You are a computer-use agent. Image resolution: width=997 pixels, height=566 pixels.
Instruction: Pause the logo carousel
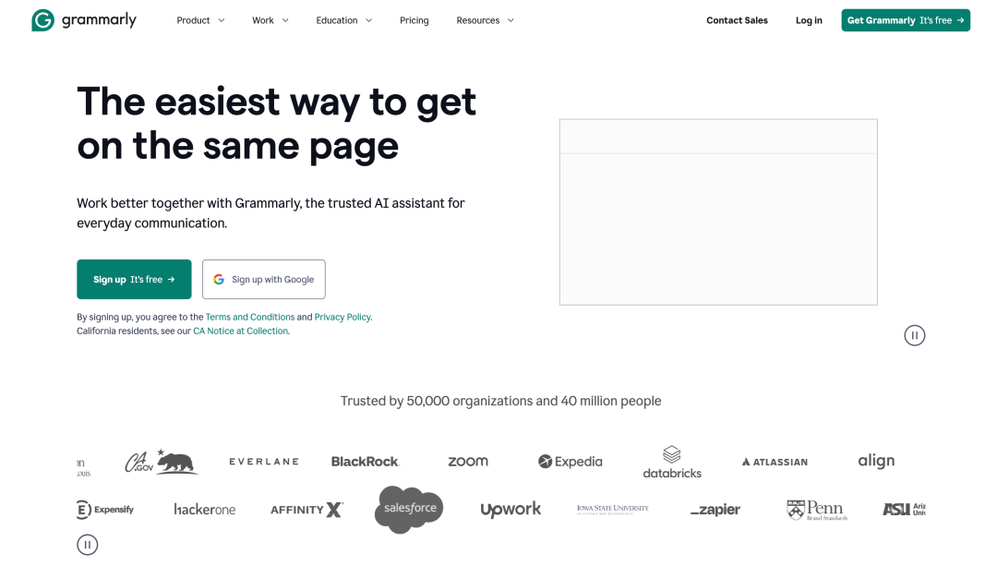(x=88, y=545)
